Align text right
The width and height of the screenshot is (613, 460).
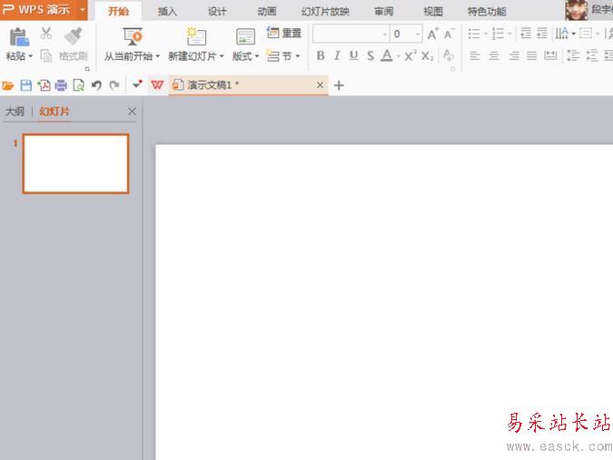(514, 56)
